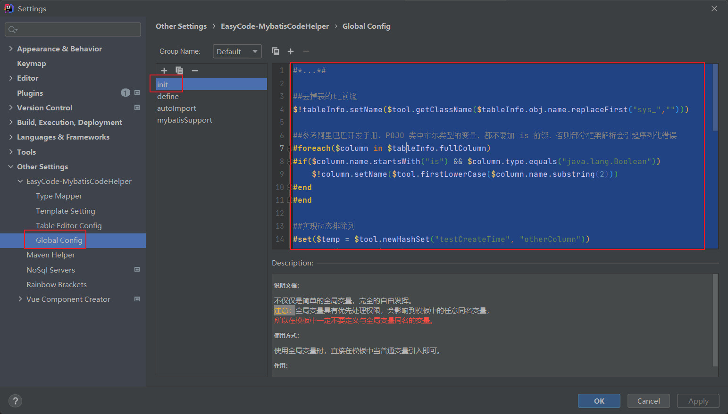Expand Languages & Frameworks section
Image resolution: width=728 pixels, height=414 pixels.
click(11, 137)
